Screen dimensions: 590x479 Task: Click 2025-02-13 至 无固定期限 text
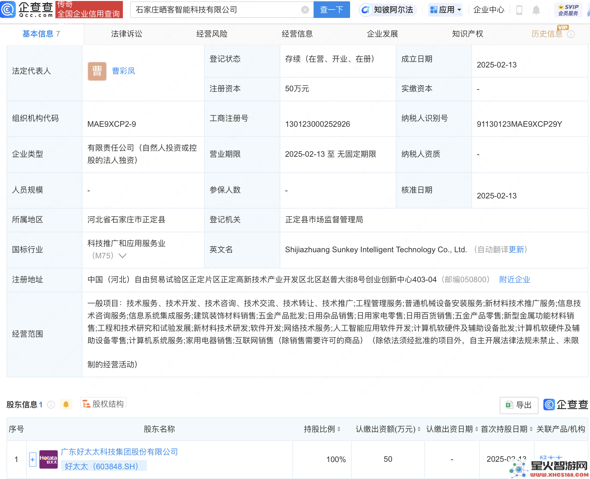coord(331,154)
